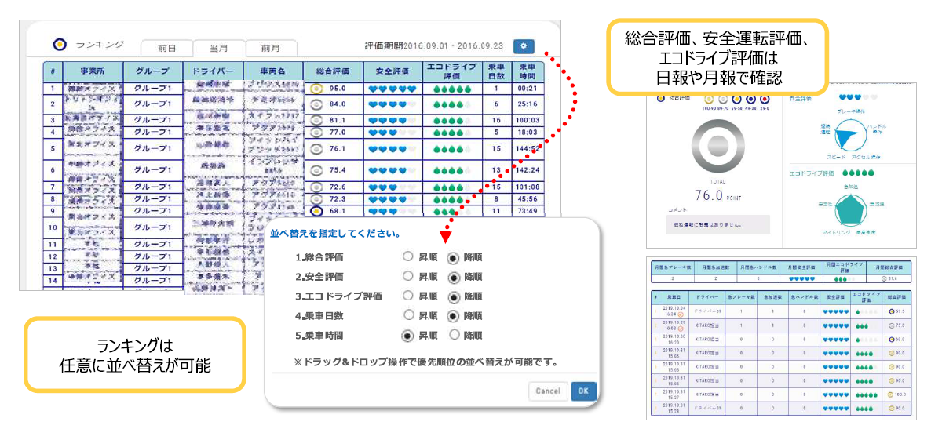The width and height of the screenshot is (942, 429).
Task: Click the blue hearts in rank 1 row
Action: [392, 89]
